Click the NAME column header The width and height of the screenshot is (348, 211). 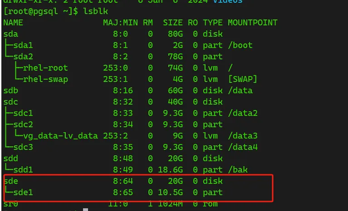point(13,23)
